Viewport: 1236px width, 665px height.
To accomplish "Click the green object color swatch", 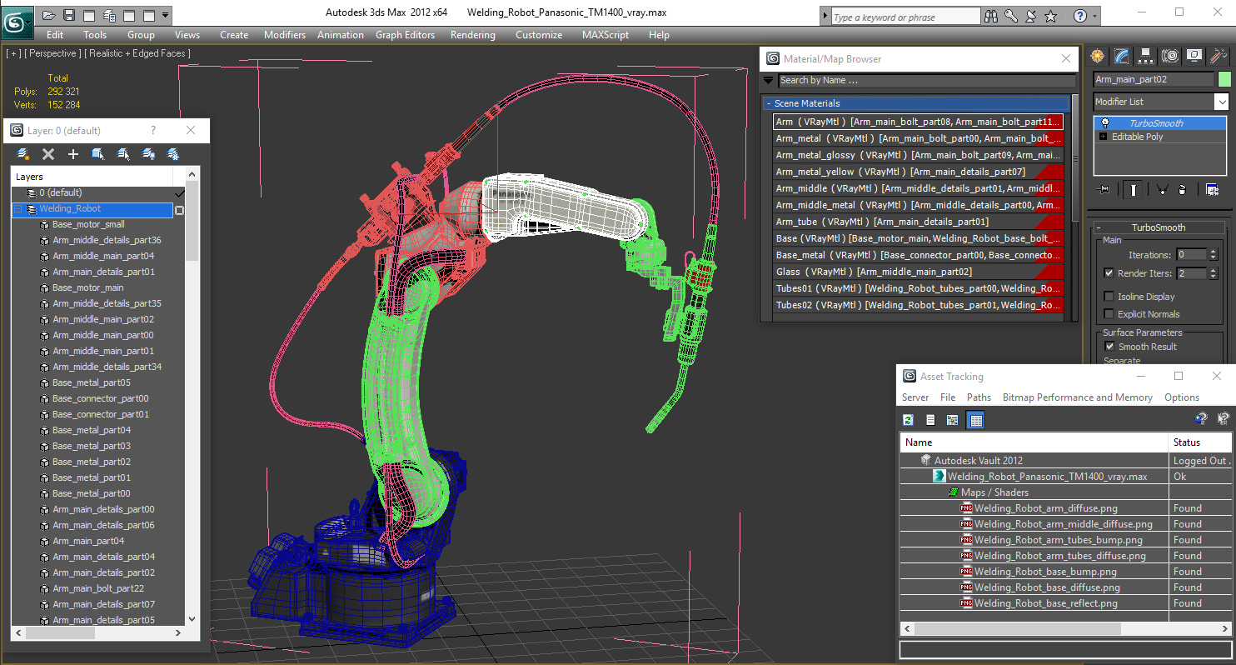I will click(x=1224, y=79).
